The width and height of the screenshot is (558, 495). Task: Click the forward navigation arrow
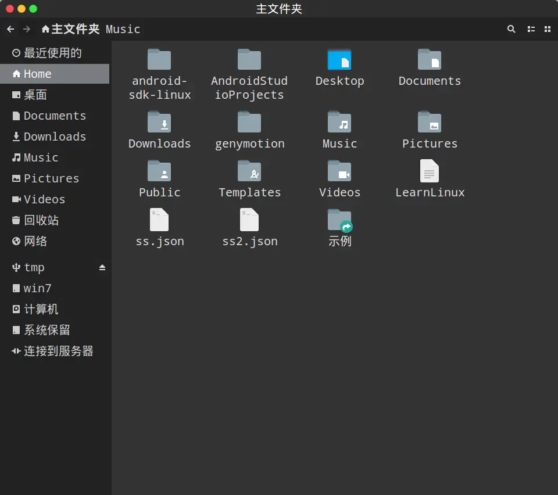[x=26, y=29]
